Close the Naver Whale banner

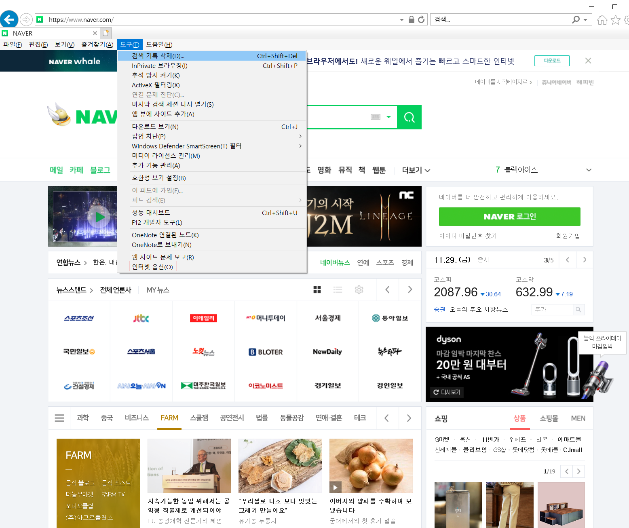click(588, 61)
